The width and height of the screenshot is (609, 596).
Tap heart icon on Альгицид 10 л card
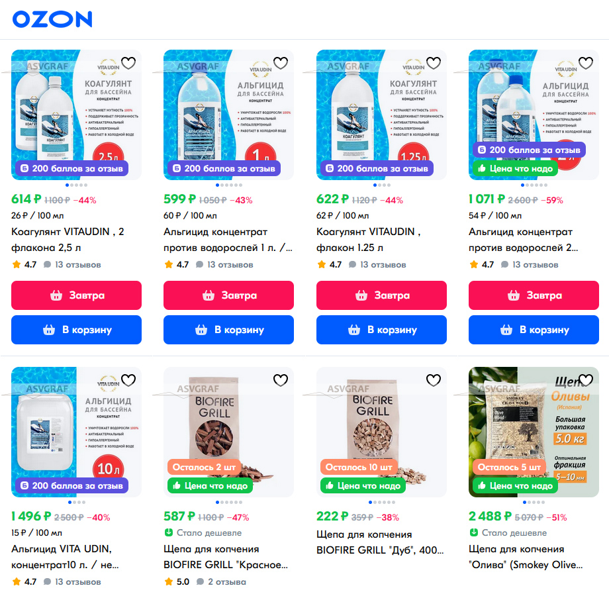(x=128, y=379)
